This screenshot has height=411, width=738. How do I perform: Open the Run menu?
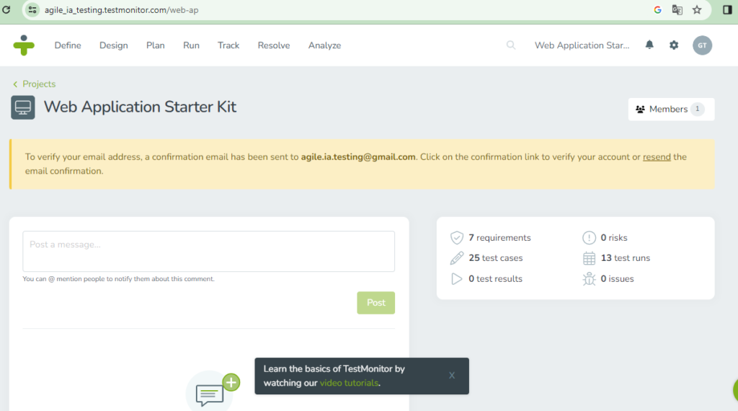[191, 45]
